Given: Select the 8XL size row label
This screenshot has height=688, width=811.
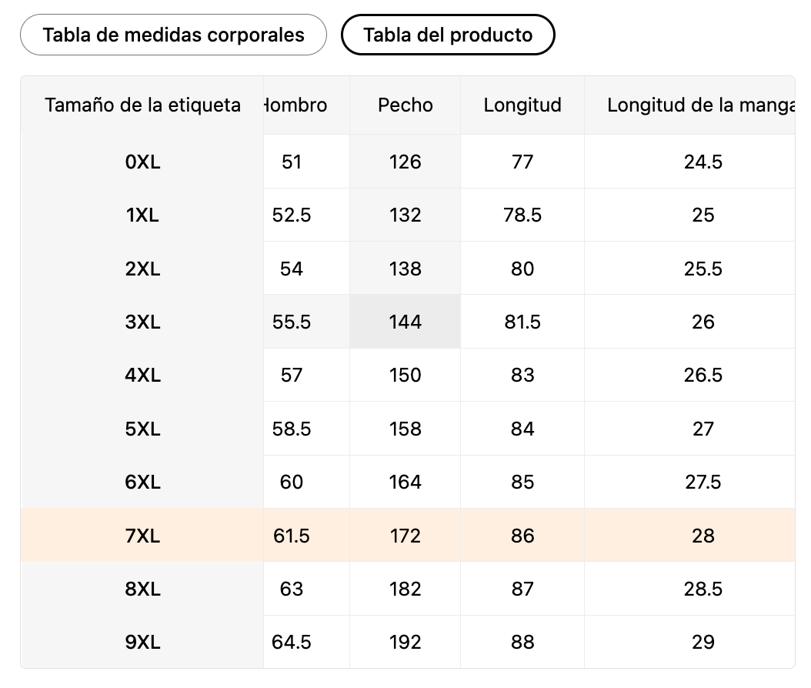Looking at the screenshot, I should tap(142, 589).
